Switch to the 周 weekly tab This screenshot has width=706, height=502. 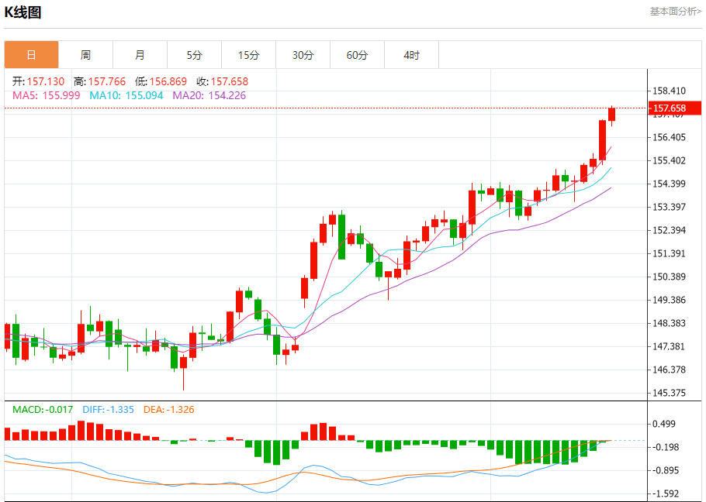click(x=85, y=55)
